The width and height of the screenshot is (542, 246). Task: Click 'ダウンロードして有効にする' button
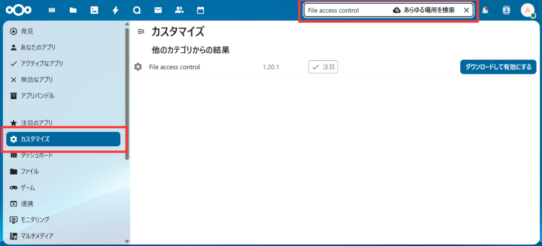pos(498,67)
